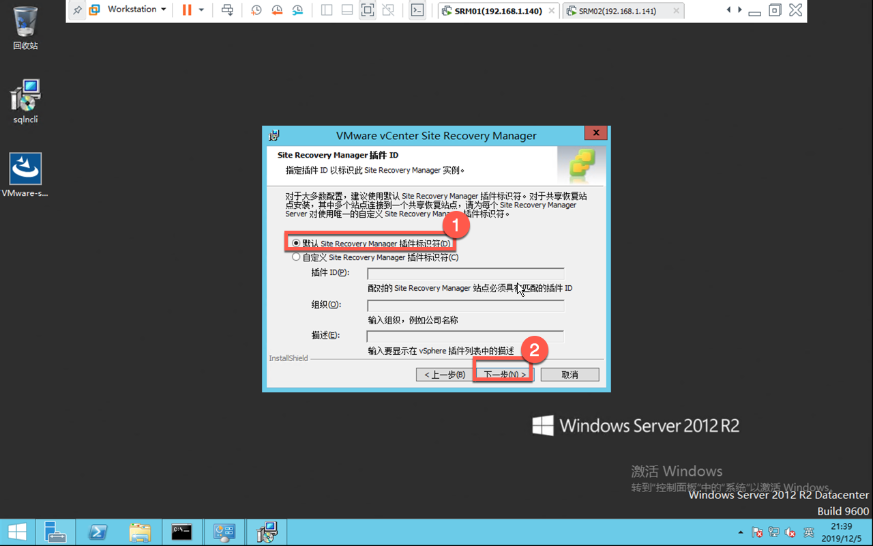Show the sidebar library panel icon

[x=327, y=10]
